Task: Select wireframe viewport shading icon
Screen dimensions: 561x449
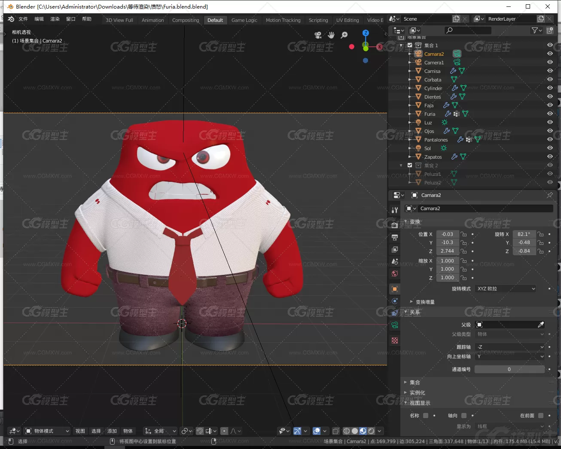Action: (346, 431)
